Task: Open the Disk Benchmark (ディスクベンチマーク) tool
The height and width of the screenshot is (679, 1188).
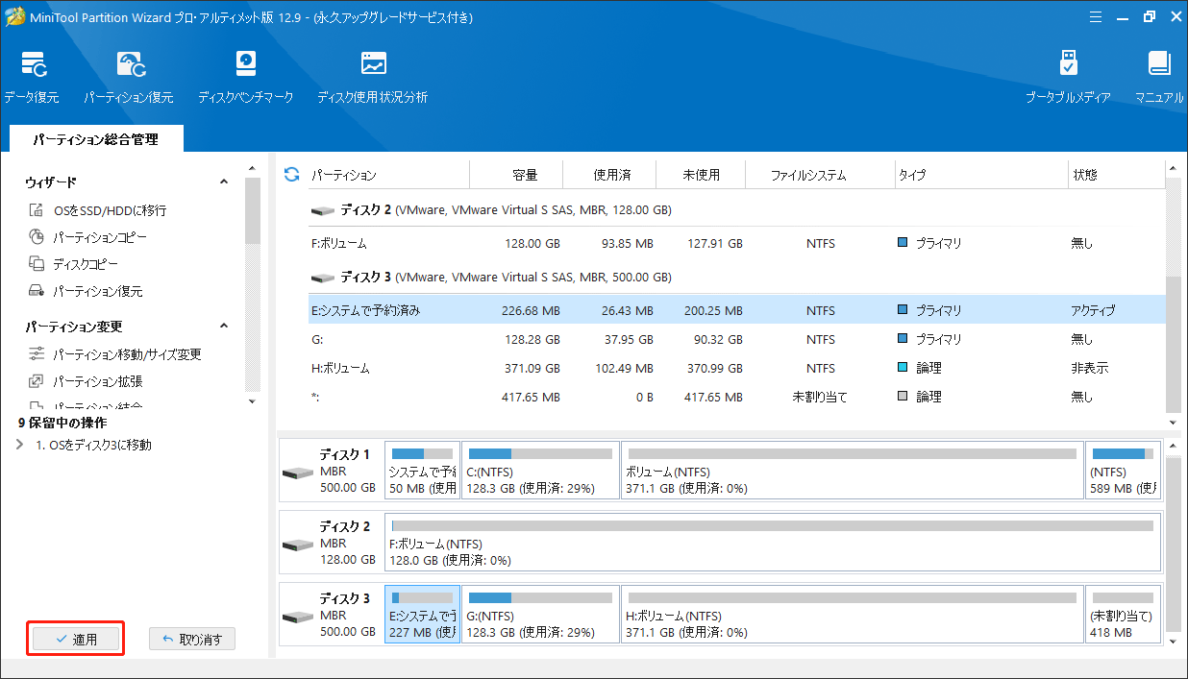Action: point(245,77)
